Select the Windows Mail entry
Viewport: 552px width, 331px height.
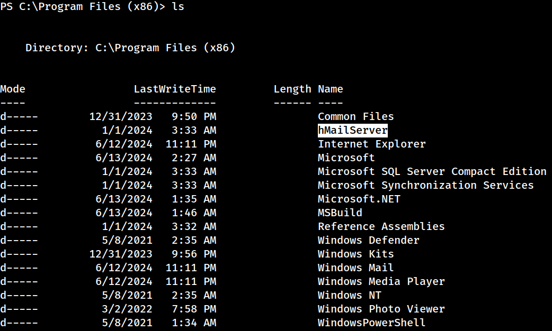click(x=355, y=268)
